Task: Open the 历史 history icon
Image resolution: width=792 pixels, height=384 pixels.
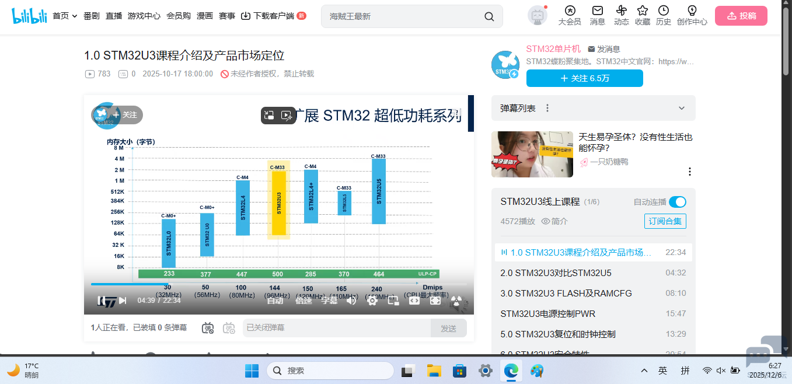Action: (x=664, y=16)
